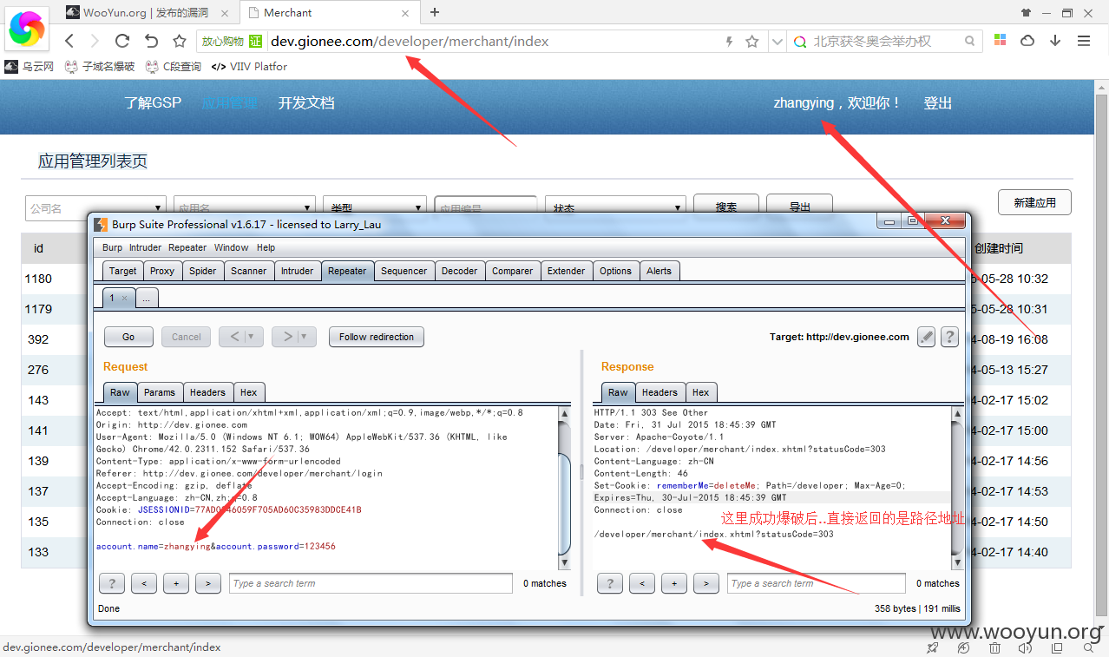The height and width of the screenshot is (657, 1109).
Task: Click the browser skin shirt icon
Action: pos(1027,12)
